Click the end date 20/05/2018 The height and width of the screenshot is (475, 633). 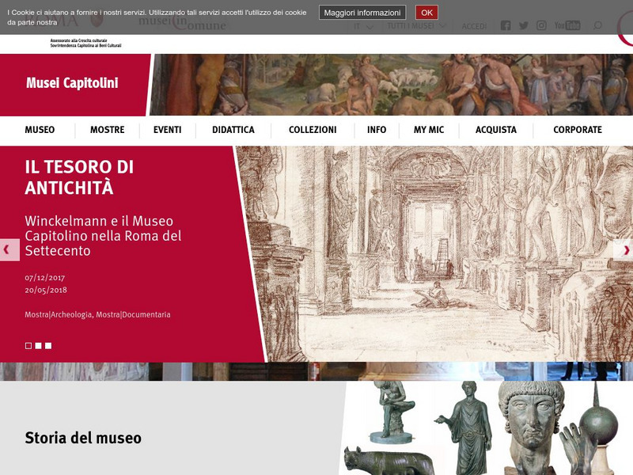46,290
